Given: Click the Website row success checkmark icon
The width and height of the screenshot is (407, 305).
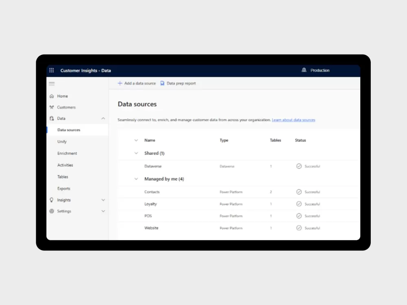Looking at the screenshot, I should (x=299, y=228).
